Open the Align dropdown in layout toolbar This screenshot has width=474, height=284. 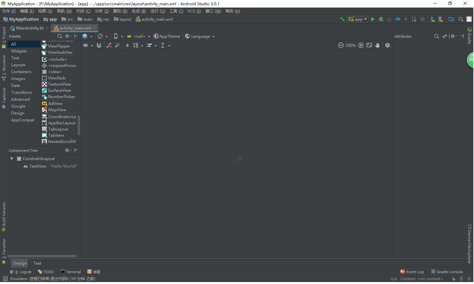point(152,46)
